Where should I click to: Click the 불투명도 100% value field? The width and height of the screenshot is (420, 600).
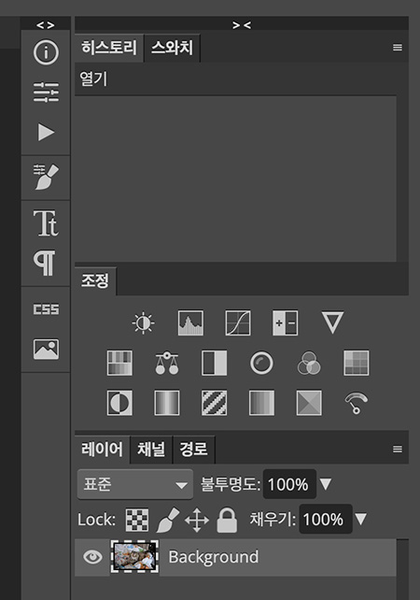coord(289,484)
